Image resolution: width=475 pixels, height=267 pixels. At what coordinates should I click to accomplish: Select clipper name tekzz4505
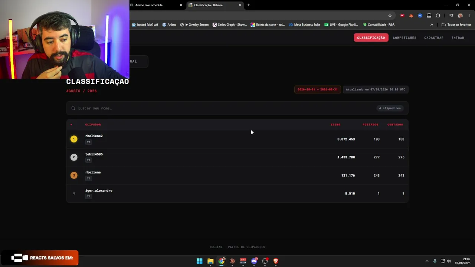pos(94,154)
